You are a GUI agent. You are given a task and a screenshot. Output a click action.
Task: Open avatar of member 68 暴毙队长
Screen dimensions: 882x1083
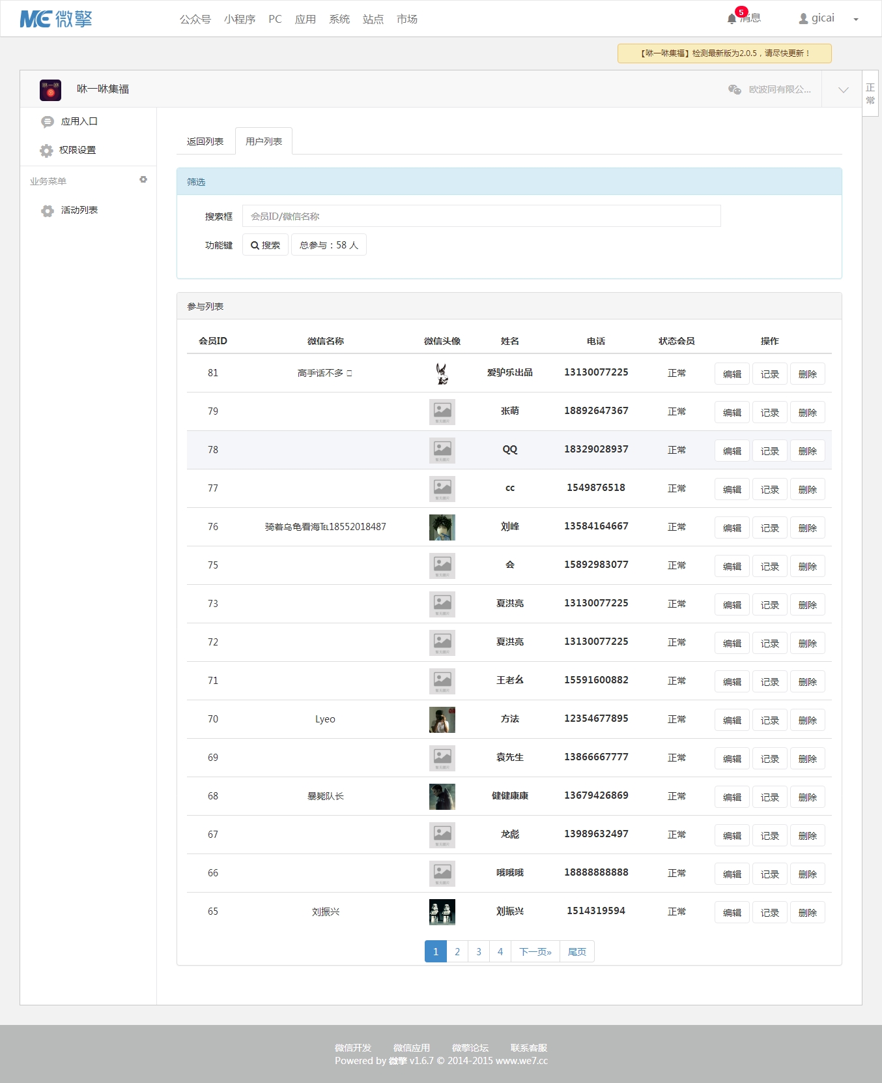click(x=442, y=797)
